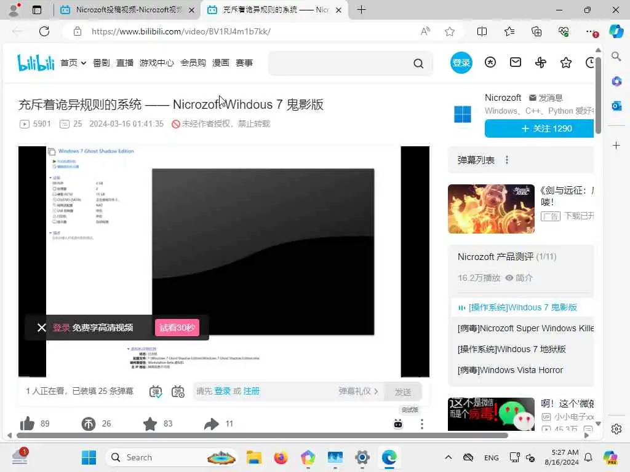Click the Read aloud icon in address bar
Viewport: 630px width, 472px height.
[425, 31]
